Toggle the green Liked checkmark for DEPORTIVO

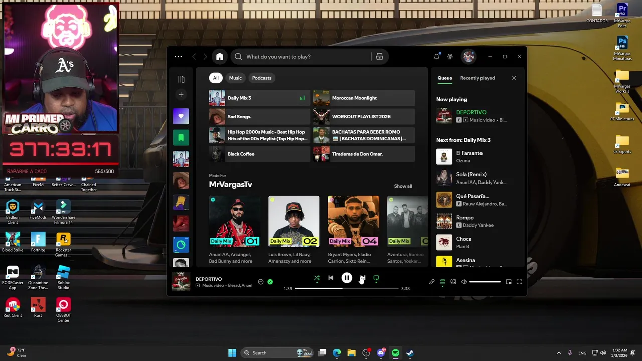(x=270, y=282)
